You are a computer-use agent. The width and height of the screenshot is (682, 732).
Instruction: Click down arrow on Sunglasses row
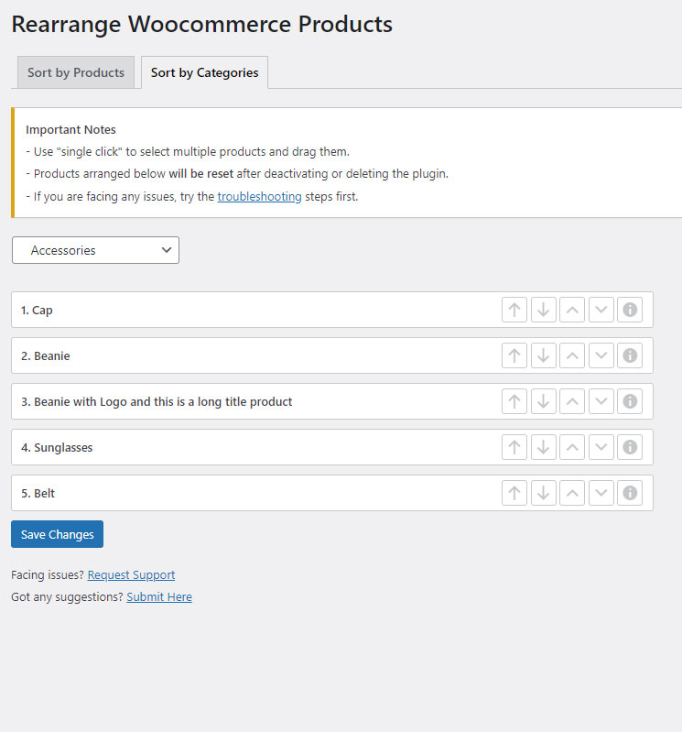tap(543, 447)
